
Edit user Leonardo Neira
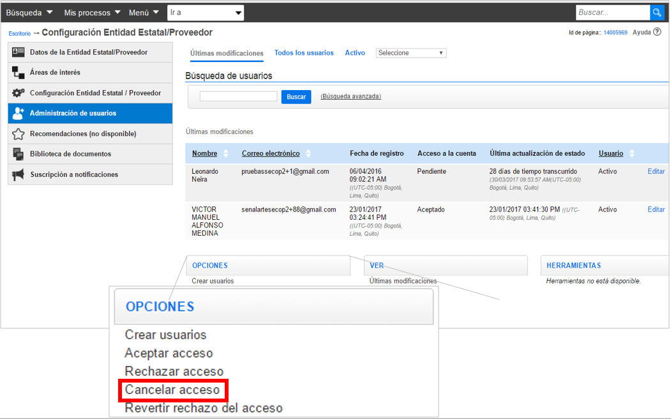[656, 171]
